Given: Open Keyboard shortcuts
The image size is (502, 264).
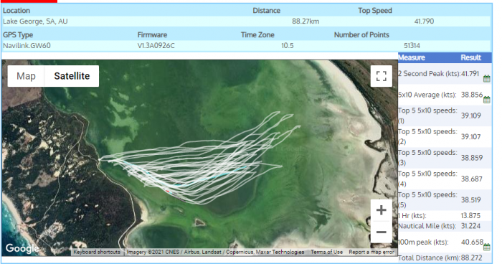Looking at the screenshot, I should (97, 252).
